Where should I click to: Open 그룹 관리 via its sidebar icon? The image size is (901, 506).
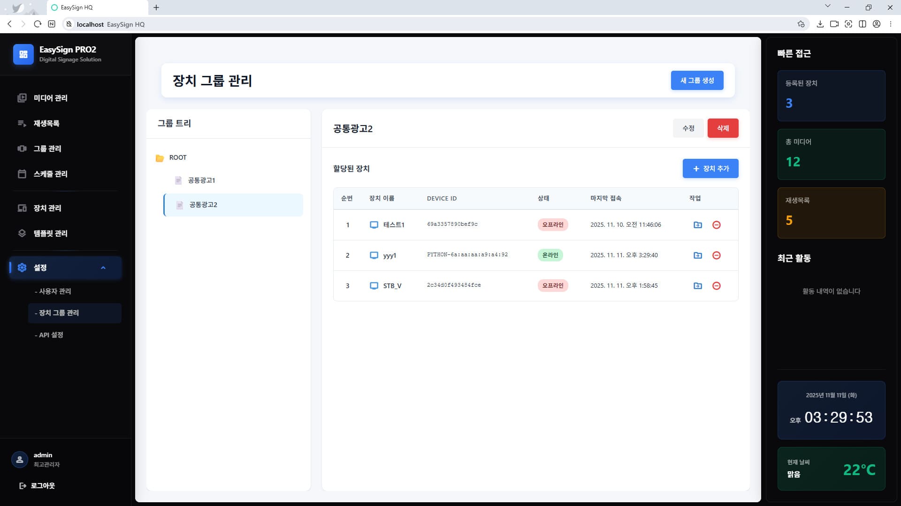(x=22, y=149)
